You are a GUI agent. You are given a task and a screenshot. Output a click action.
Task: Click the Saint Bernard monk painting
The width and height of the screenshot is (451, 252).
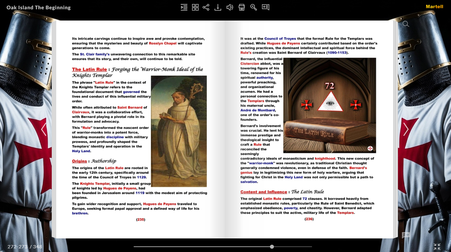click(x=179, y=131)
